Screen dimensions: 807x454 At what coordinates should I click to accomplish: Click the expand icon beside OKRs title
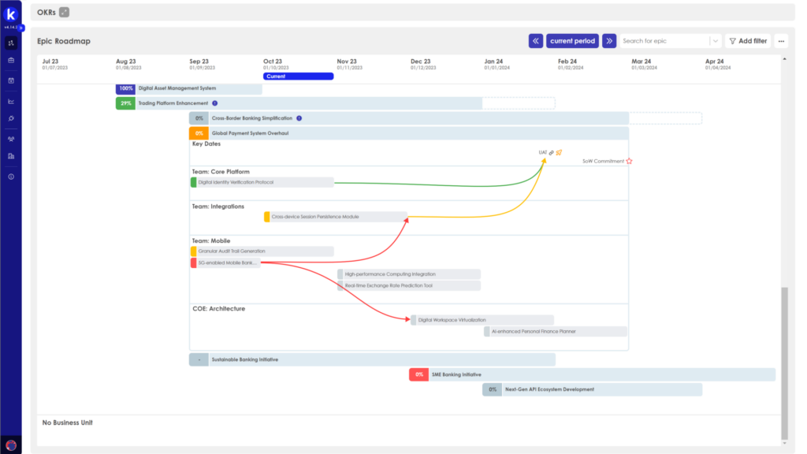64,12
